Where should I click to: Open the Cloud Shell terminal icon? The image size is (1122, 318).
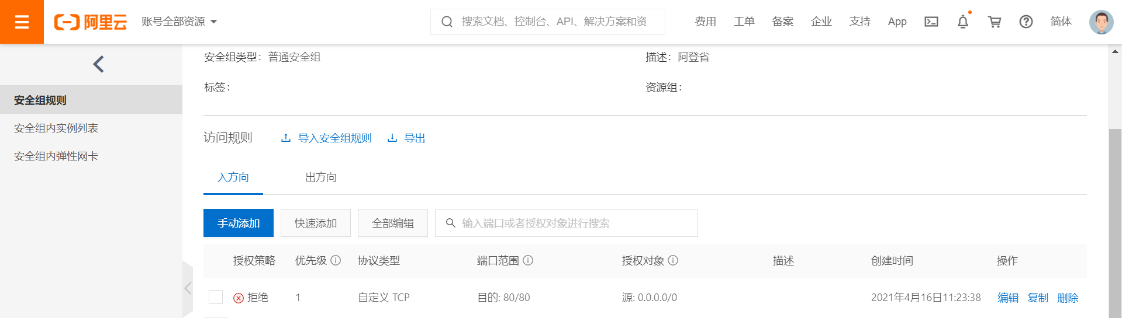[931, 22]
